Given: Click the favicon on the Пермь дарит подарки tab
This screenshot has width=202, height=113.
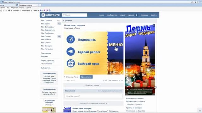Looking at the screenshot, I should [17, 5].
